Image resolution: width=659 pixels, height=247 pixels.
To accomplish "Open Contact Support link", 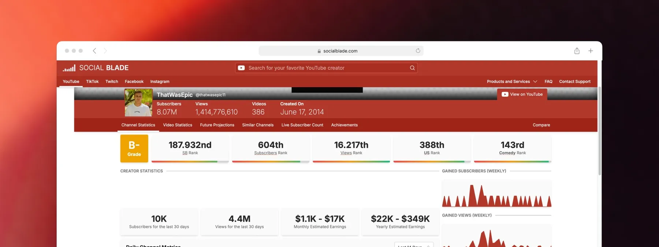I will [575, 82].
